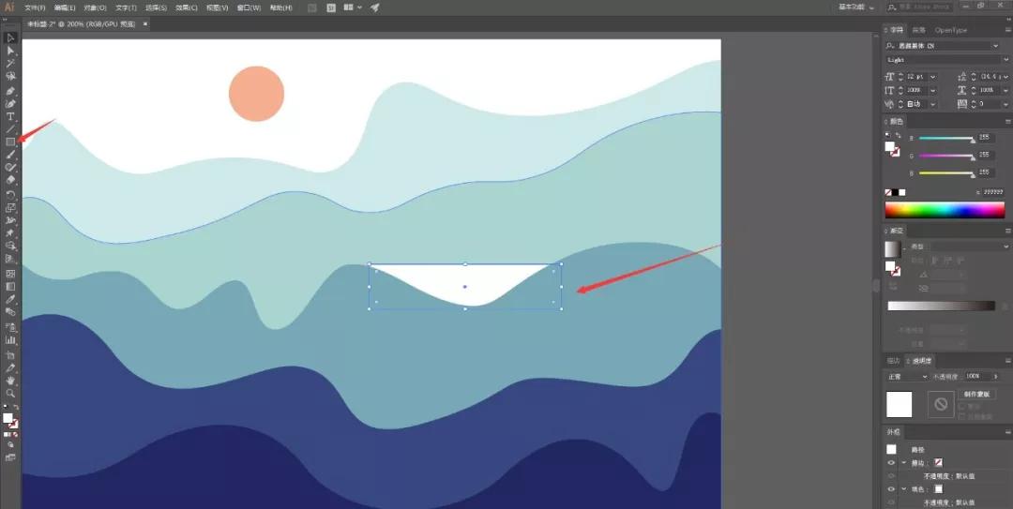This screenshot has height=509, width=1013.
Task: Select the Curvature tool
Action: (10, 103)
